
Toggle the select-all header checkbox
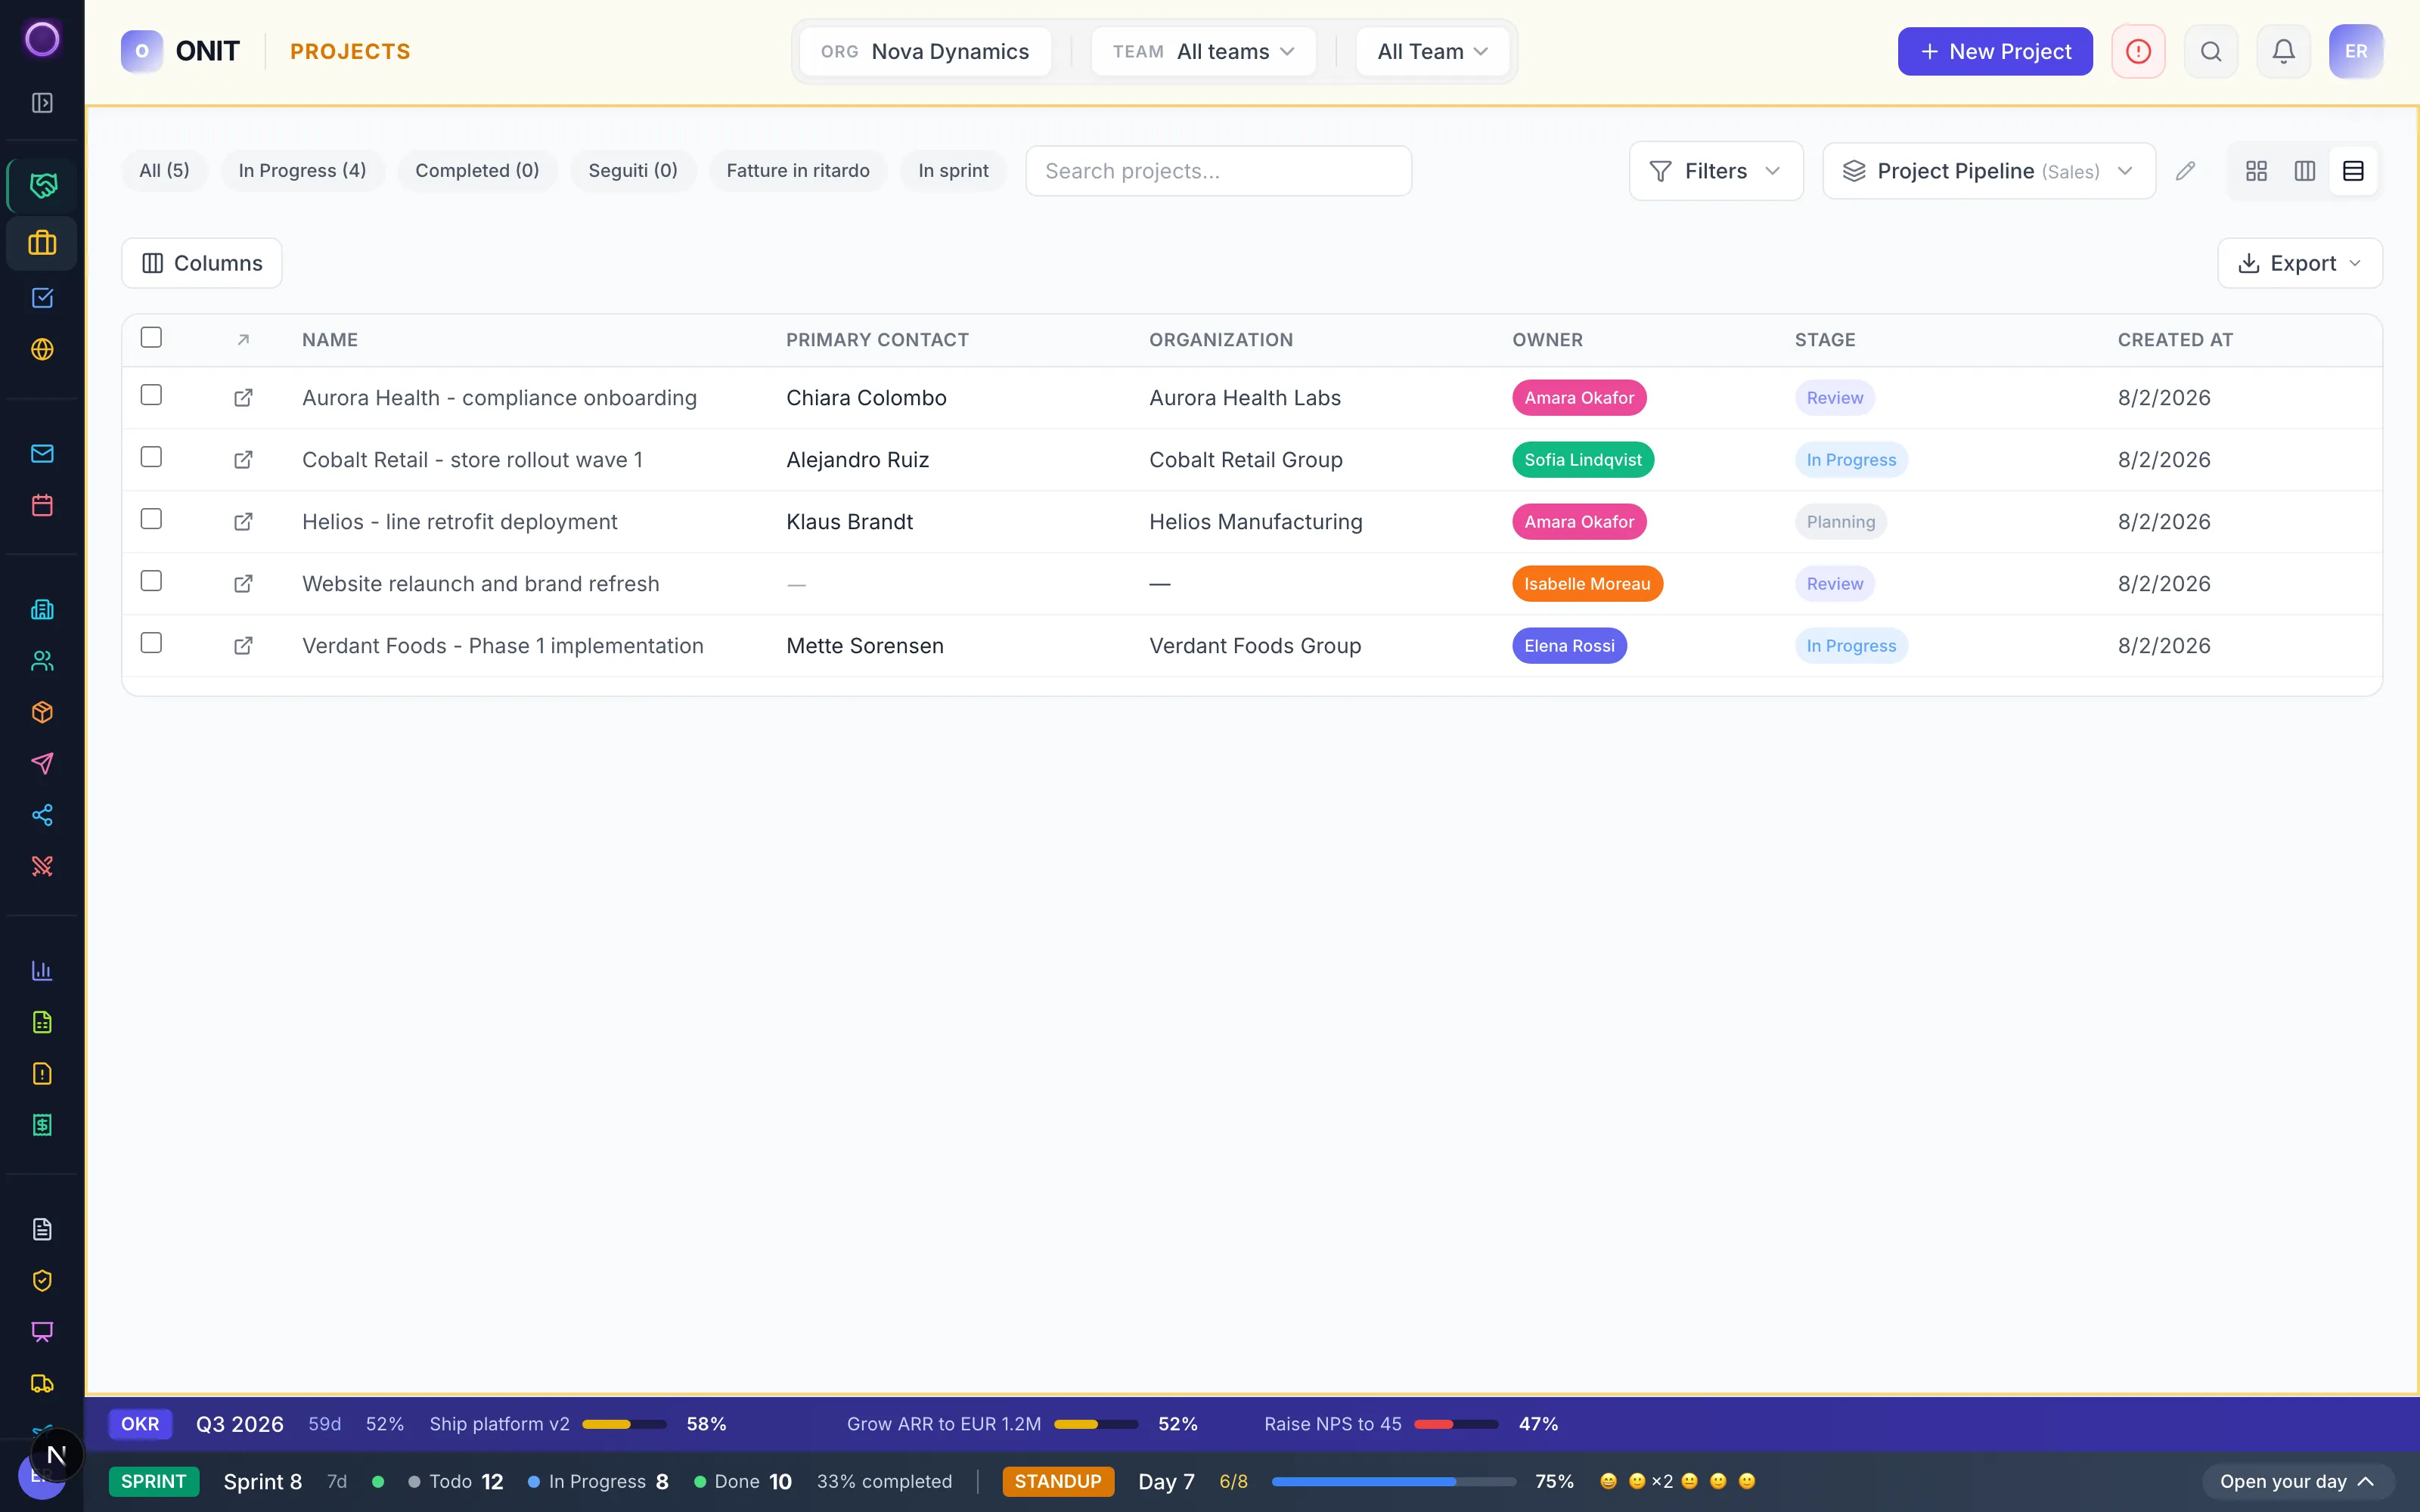coord(151,337)
